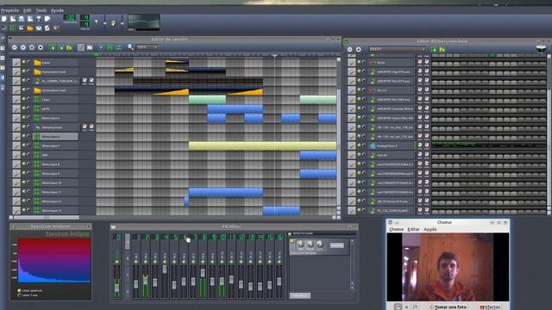Open the Ayuda menu in LMMS
552x310 pixels.
click(57, 10)
